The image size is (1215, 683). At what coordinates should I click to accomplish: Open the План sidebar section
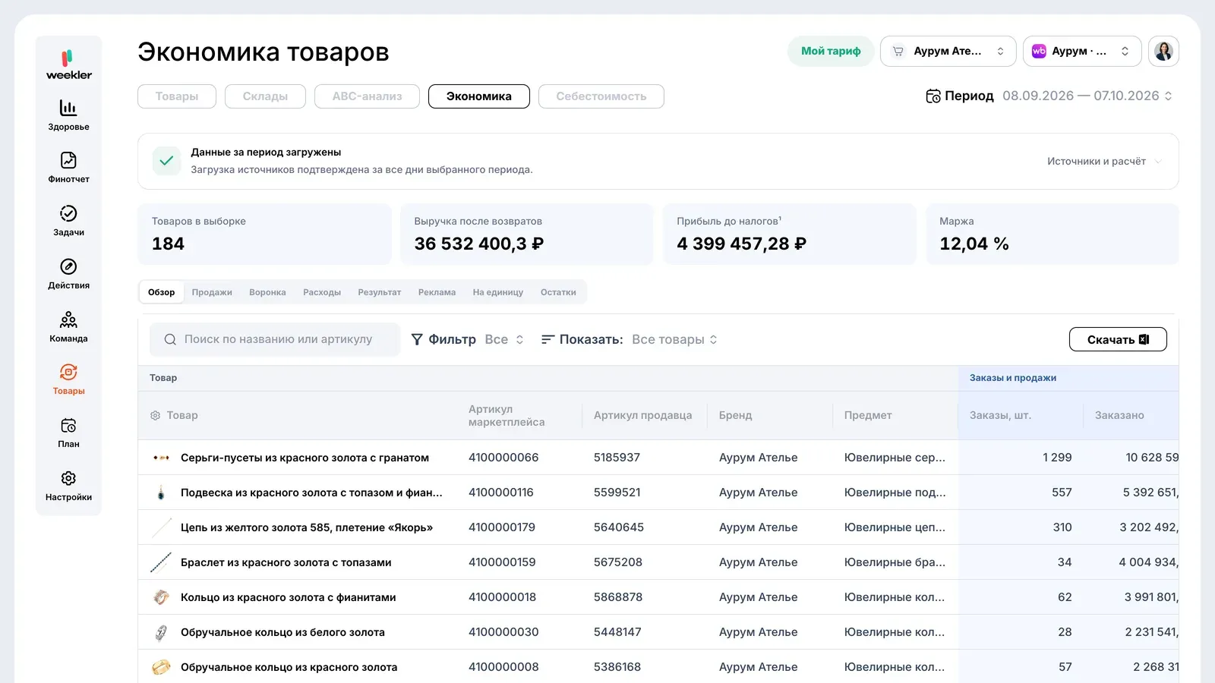pyautogui.click(x=68, y=433)
